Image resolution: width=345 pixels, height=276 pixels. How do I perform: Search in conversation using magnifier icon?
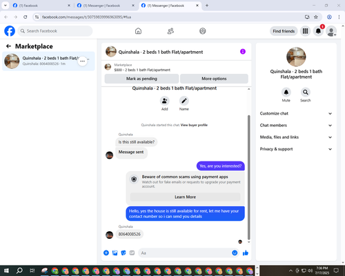[306, 92]
